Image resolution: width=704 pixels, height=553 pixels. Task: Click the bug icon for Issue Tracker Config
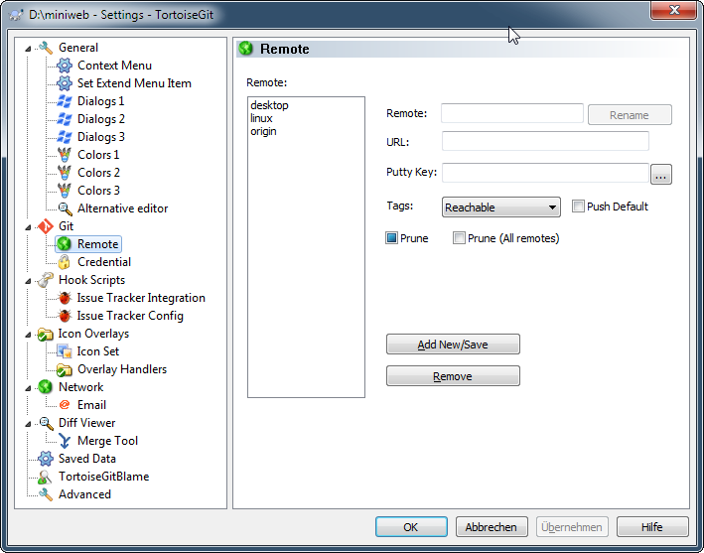(65, 316)
